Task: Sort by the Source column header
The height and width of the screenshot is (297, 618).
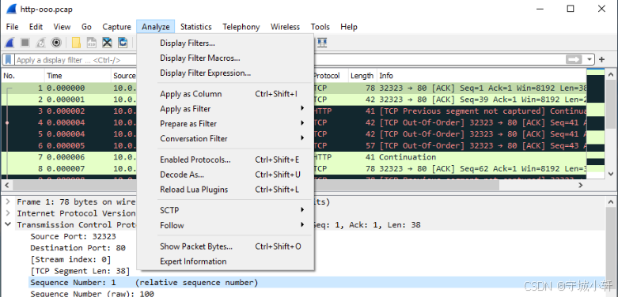Action: pos(124,76)
